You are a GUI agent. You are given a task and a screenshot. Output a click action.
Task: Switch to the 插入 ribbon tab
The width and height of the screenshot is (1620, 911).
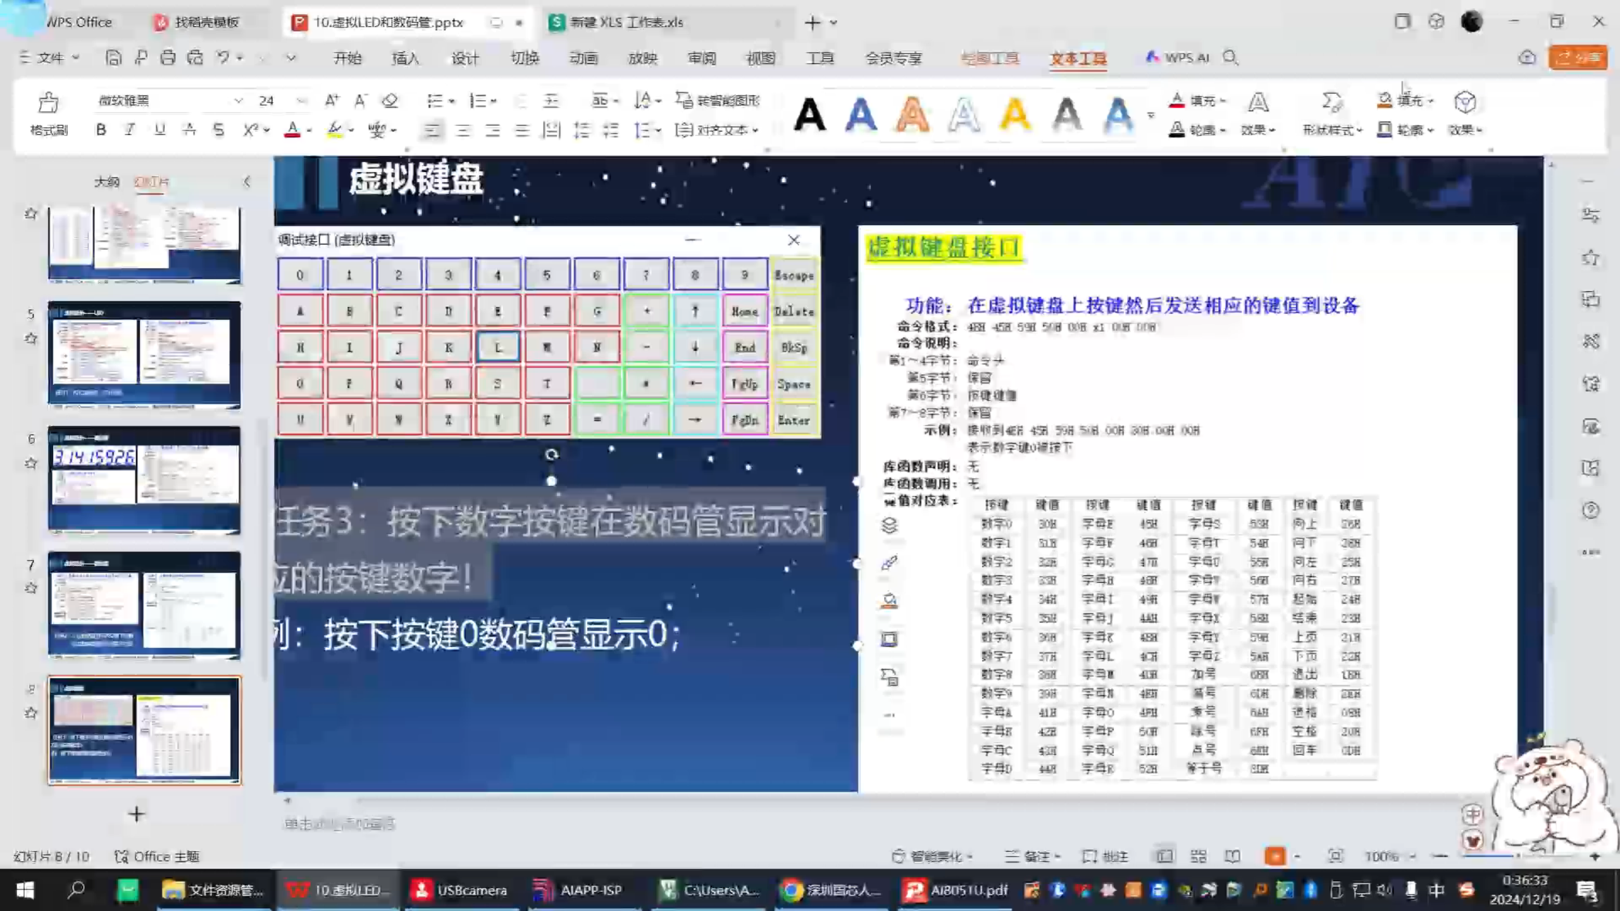point(406,58)
